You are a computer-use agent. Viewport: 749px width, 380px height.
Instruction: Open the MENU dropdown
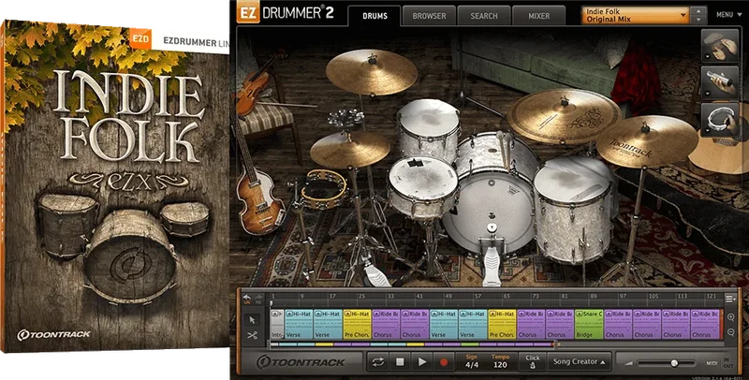click(727, 15)
